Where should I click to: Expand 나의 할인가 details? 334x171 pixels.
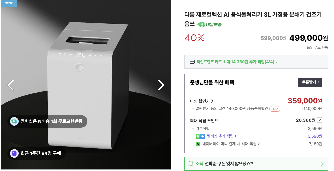(202, 101)
